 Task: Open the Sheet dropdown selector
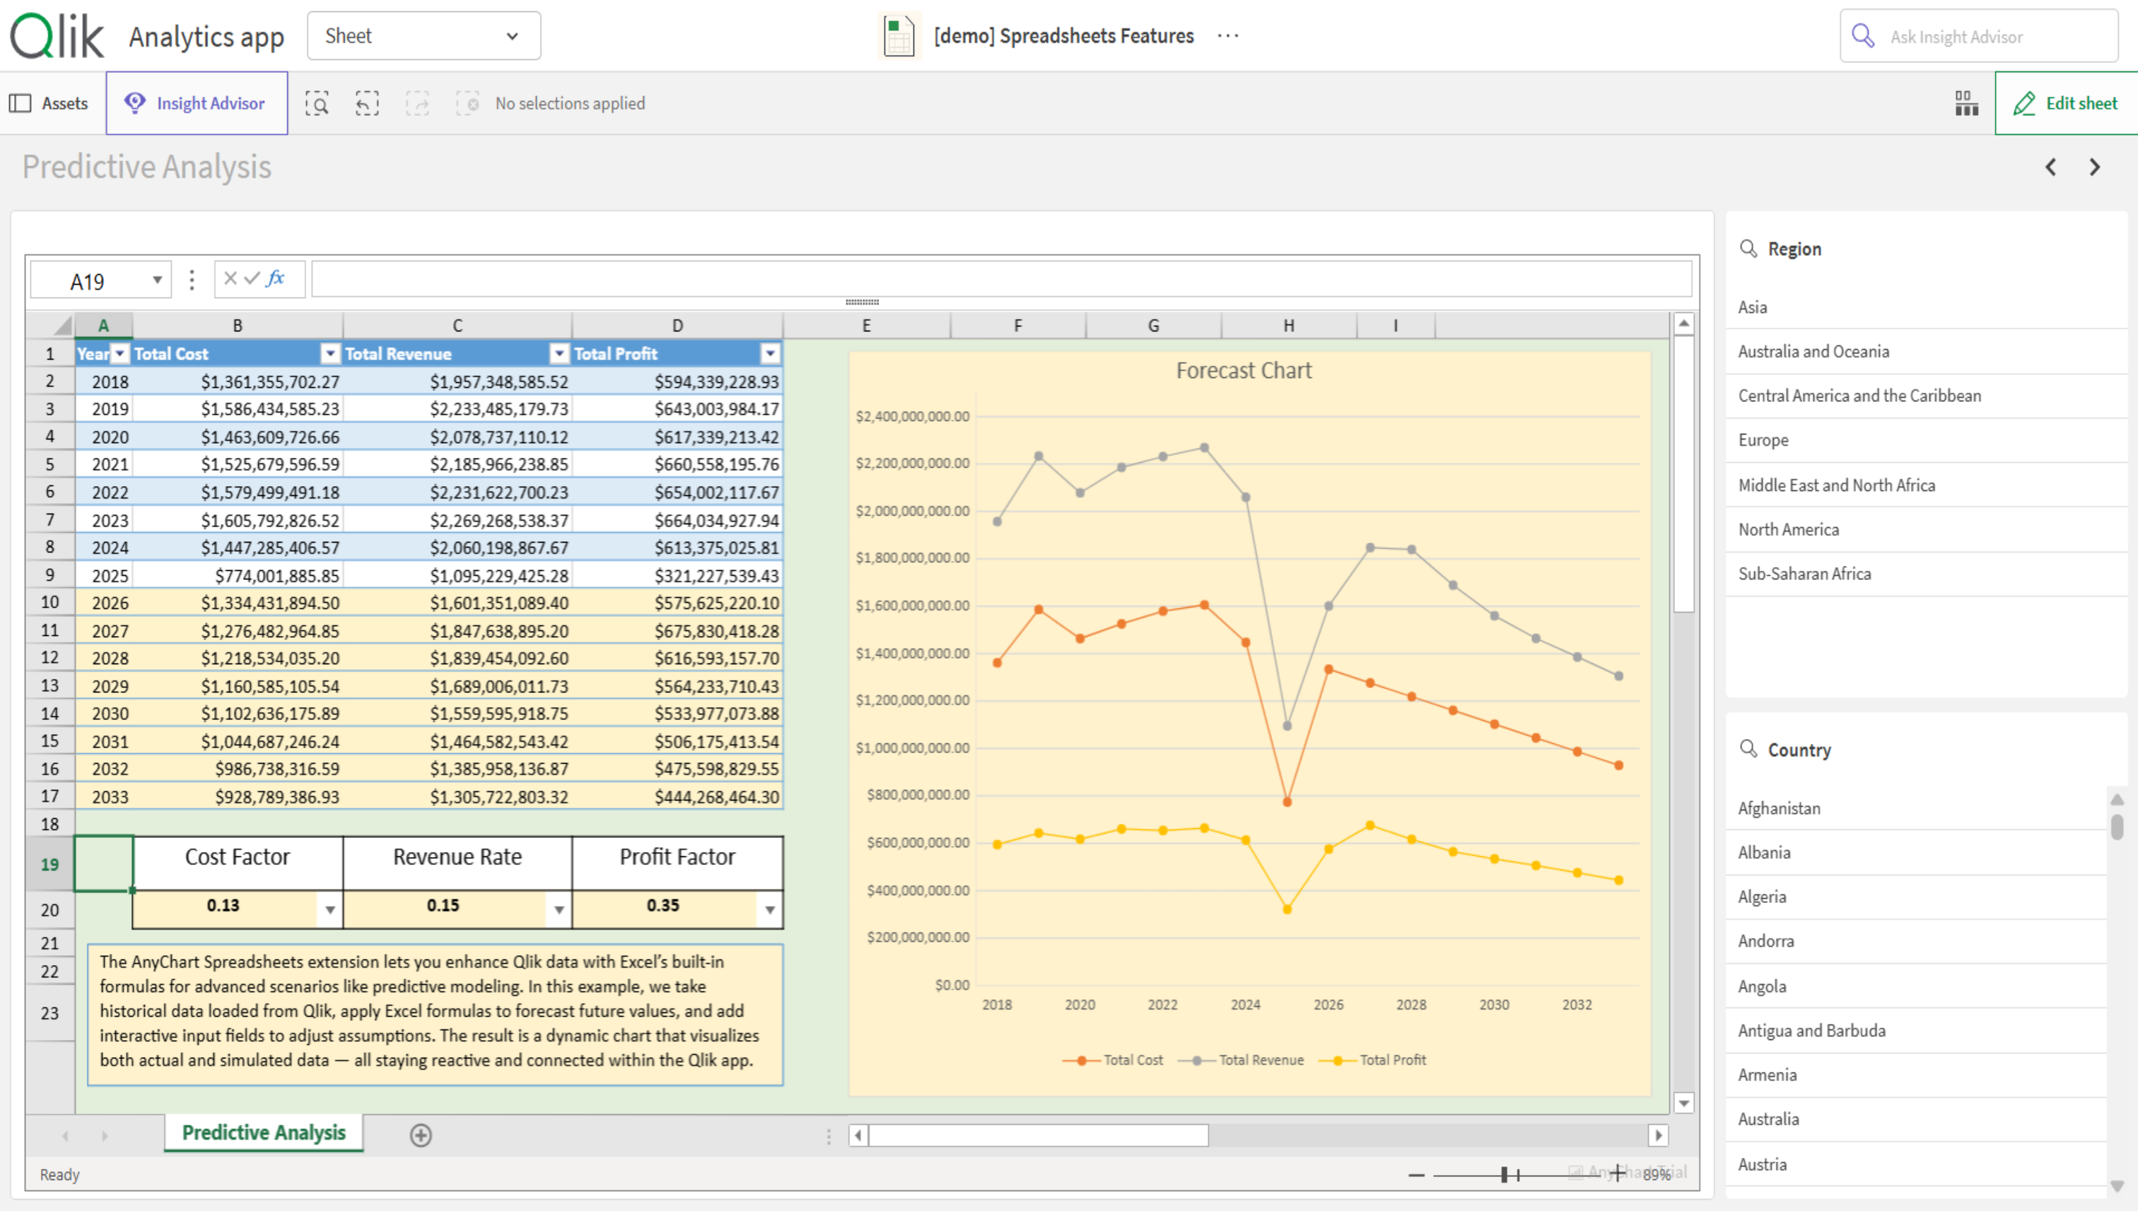click(x=423, y=36)
